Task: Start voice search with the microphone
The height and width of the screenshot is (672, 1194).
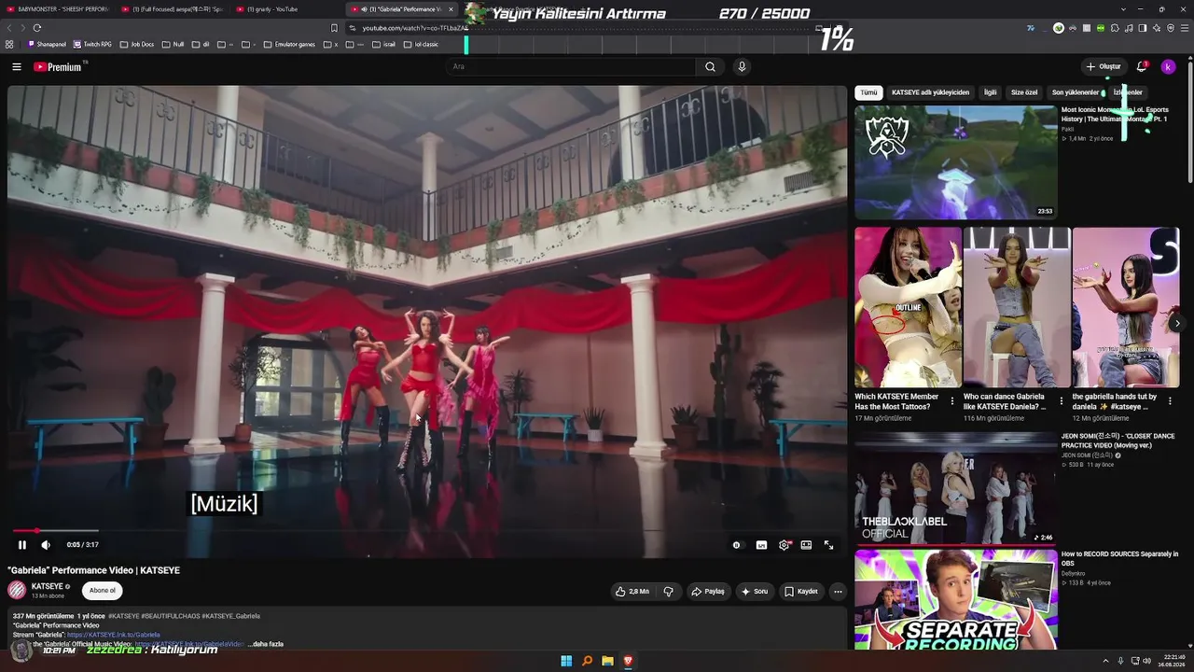Action: pyautogui.click(x=742, y=67)
